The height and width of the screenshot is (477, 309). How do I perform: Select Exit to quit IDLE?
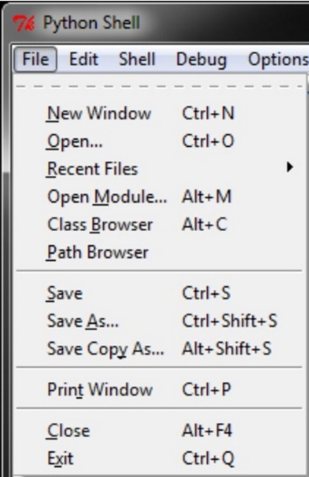(161, 458)
